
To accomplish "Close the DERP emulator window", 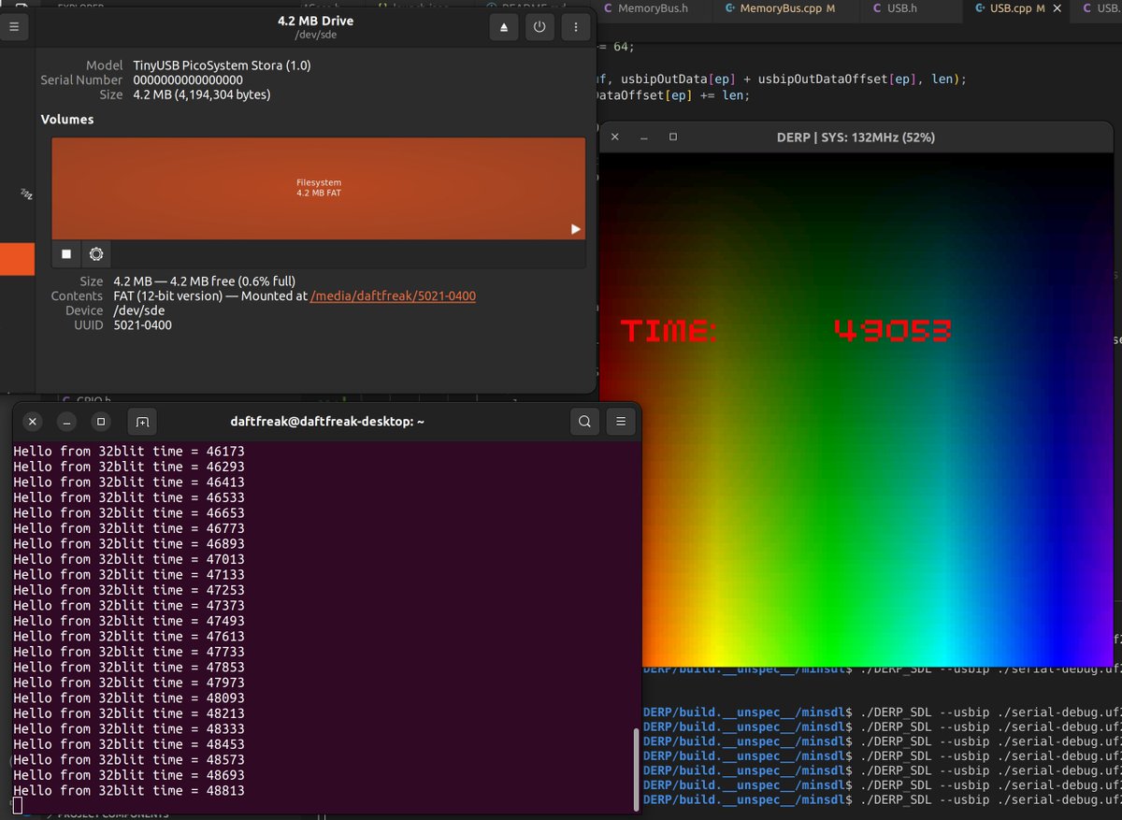I will 614,137.
